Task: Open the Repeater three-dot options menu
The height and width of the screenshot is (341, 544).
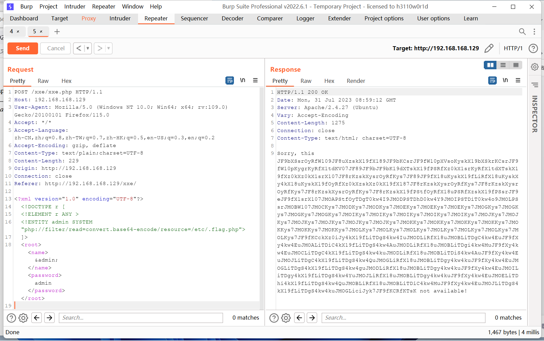Action: pos(534,32)
